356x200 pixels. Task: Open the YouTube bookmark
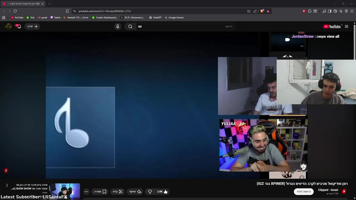click(17, 17)
